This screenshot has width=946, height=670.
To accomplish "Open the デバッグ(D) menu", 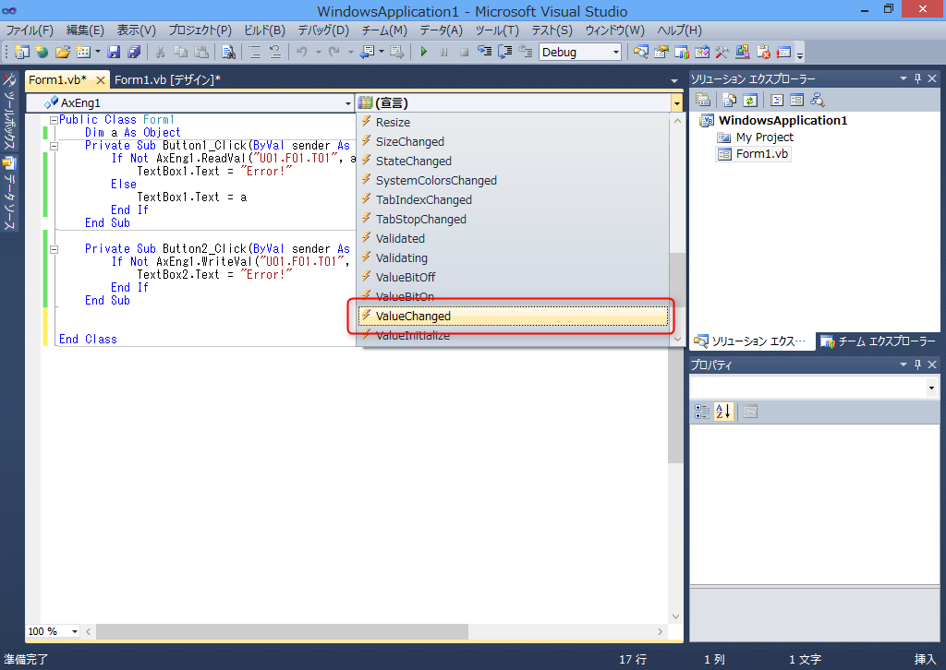I will pos(323,30).
